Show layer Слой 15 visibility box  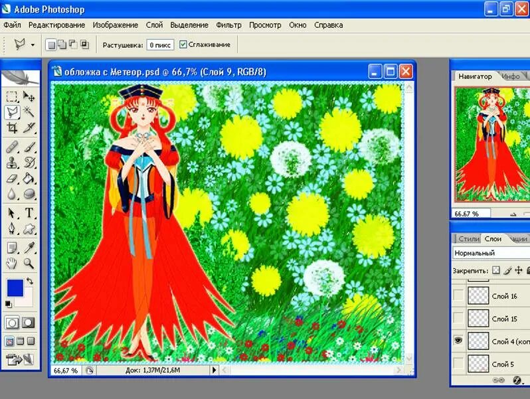458,318
